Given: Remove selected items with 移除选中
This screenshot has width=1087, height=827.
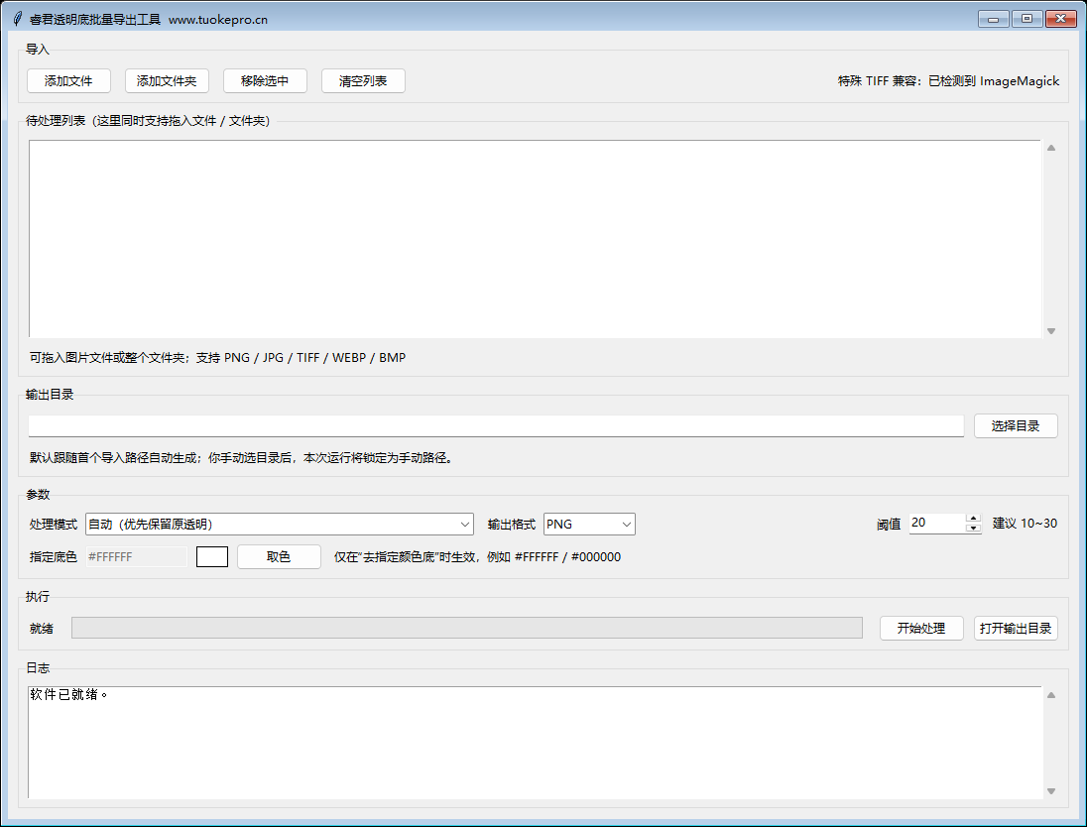Looking at the screenshot, I should 265,81.
